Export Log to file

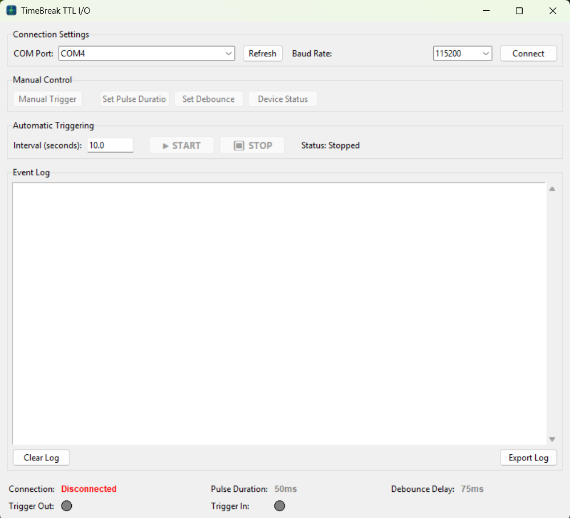coord(528,458)
